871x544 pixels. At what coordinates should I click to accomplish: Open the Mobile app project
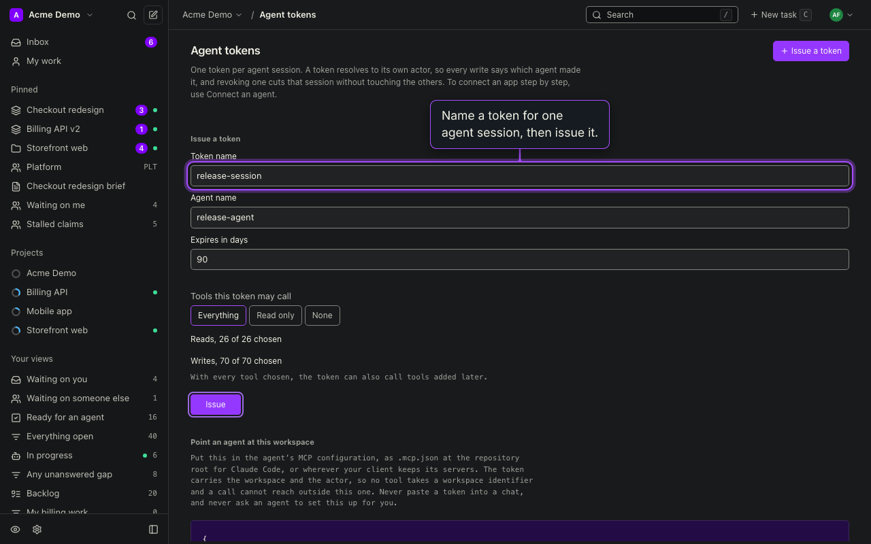tap(84, 311)
